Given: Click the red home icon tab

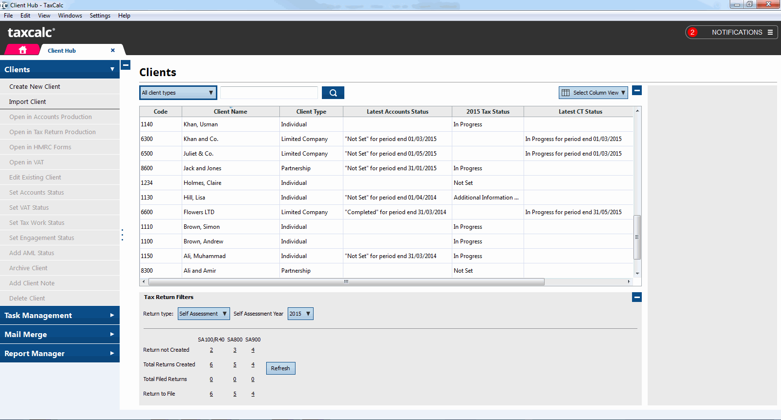Looking at the screenshot, I should tap(22, 50).
